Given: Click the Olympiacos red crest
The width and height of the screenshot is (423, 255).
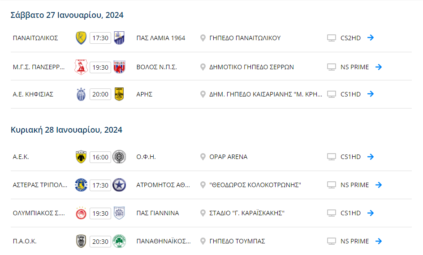Looking at the screenshot, I should click(x=81, y=213).
